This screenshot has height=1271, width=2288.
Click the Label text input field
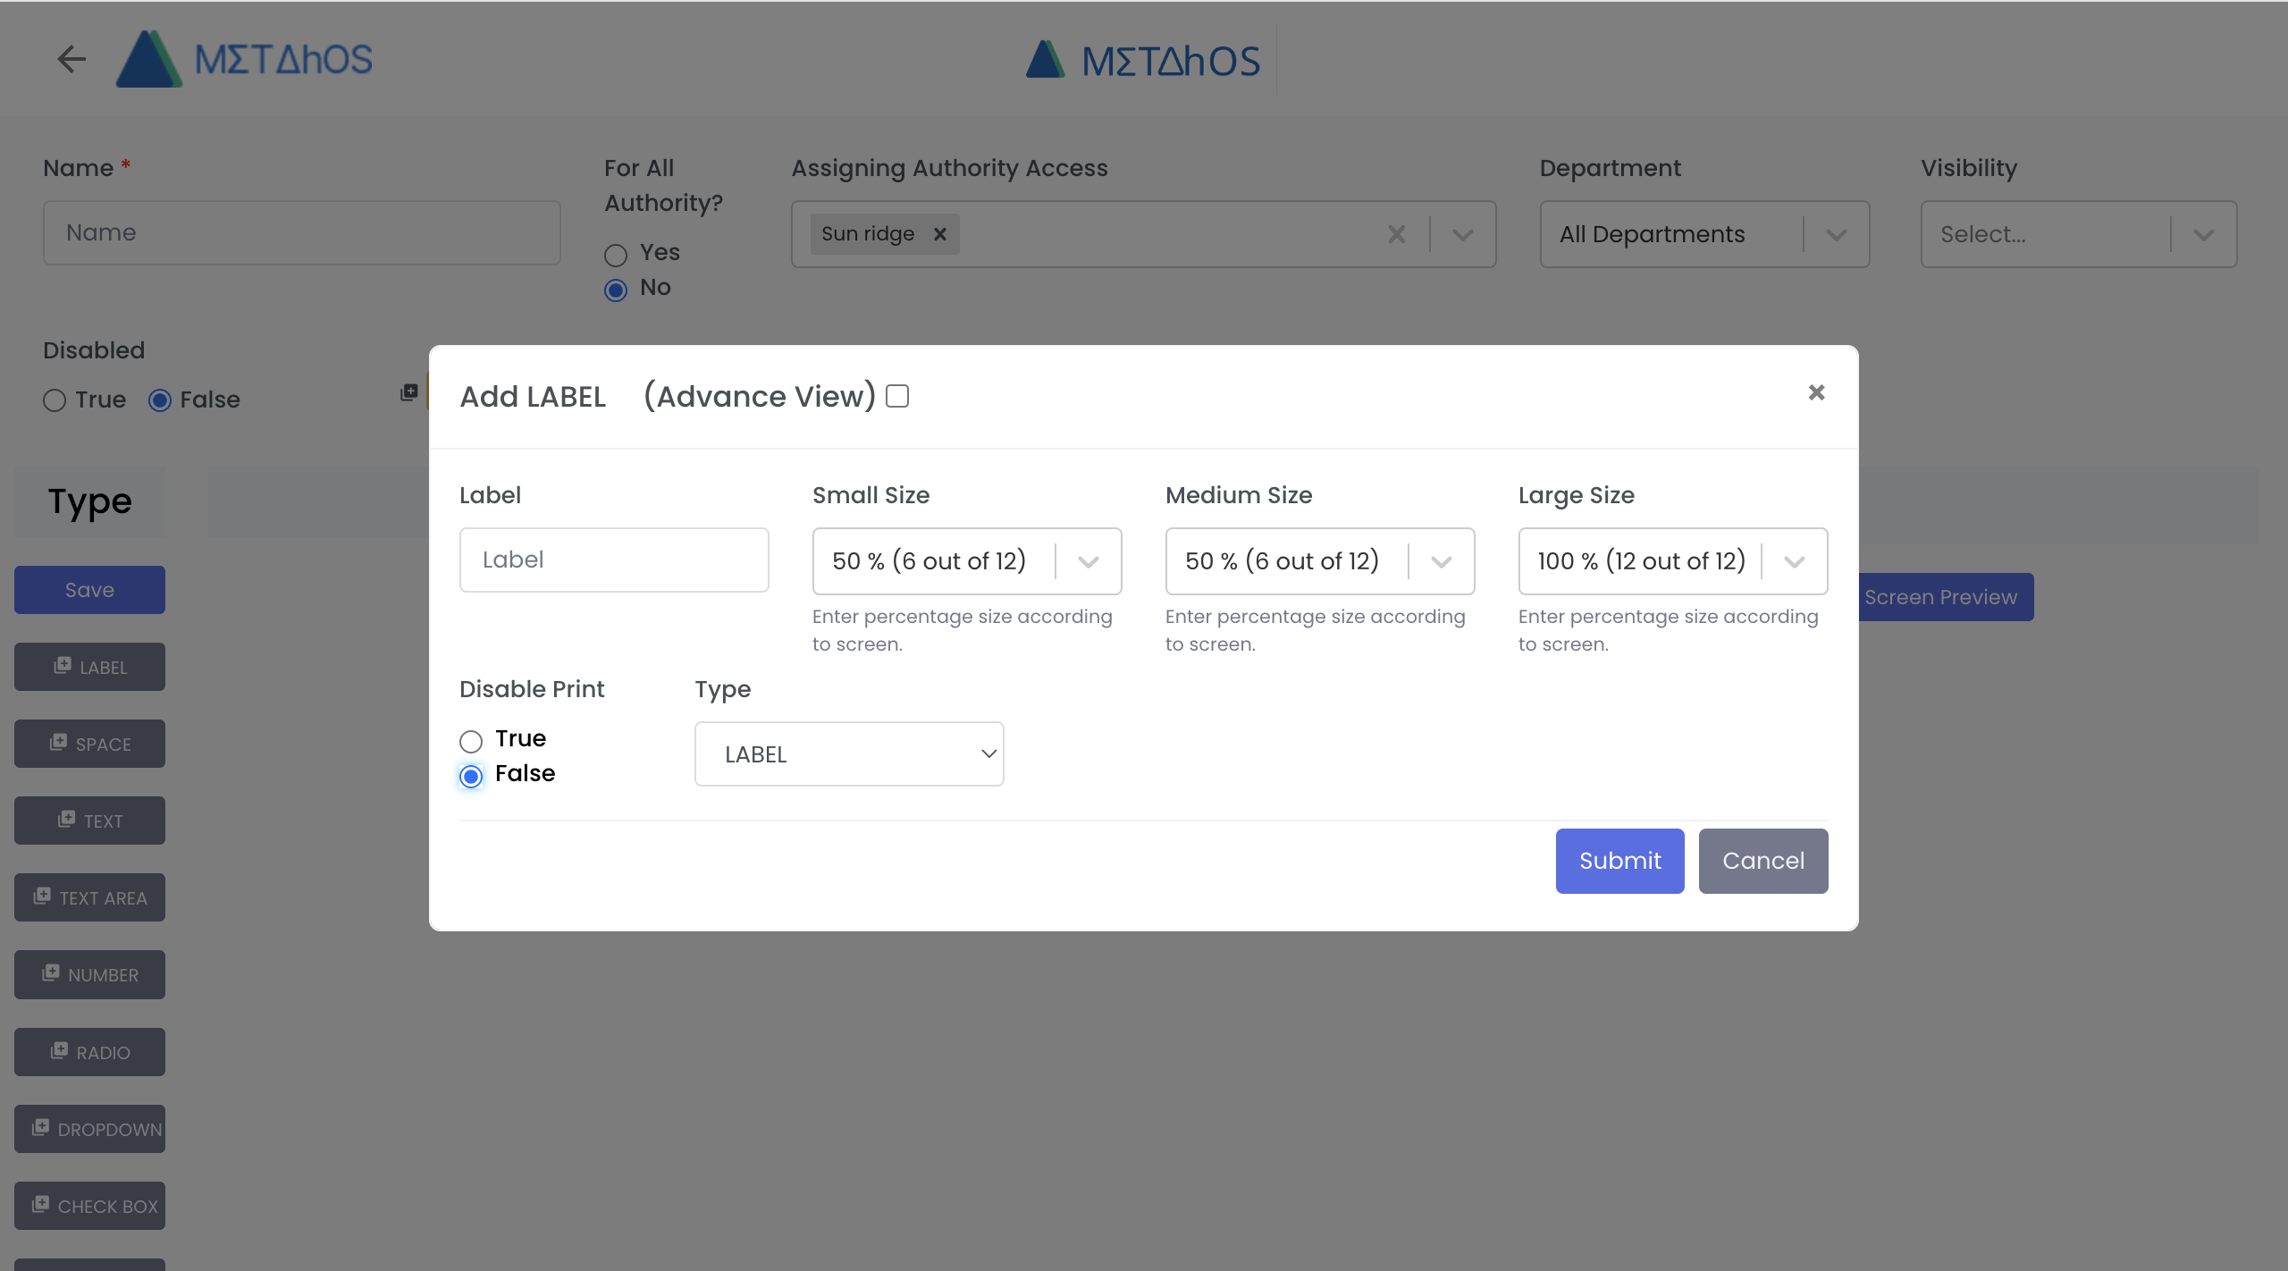614,560
